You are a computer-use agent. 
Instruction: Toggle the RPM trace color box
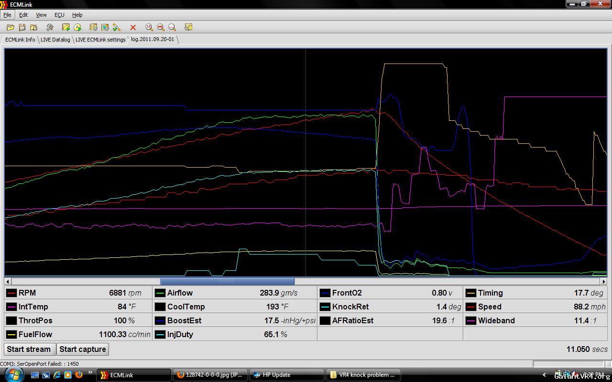(11, 293)
